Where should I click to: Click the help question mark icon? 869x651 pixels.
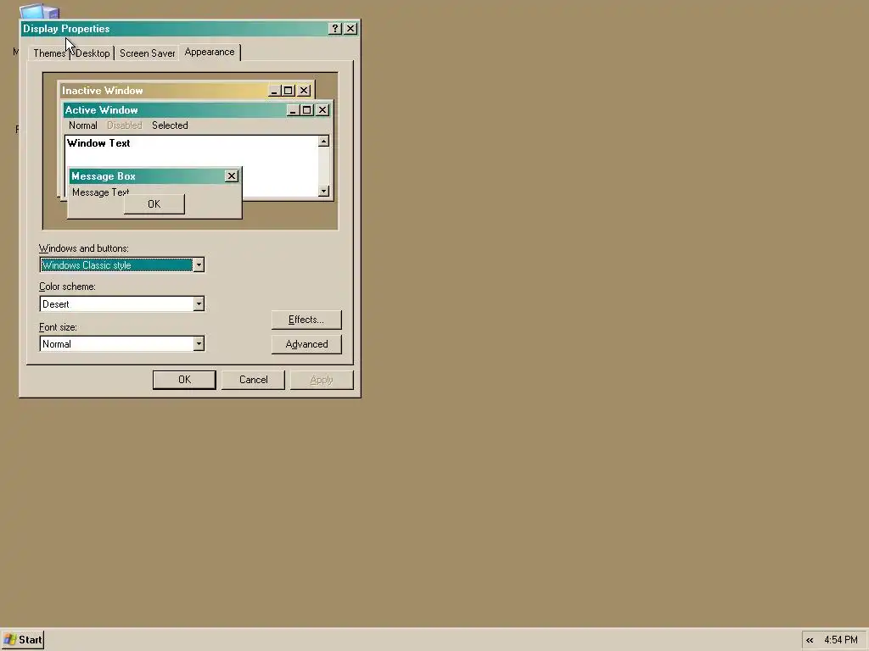tap(334, 28)
